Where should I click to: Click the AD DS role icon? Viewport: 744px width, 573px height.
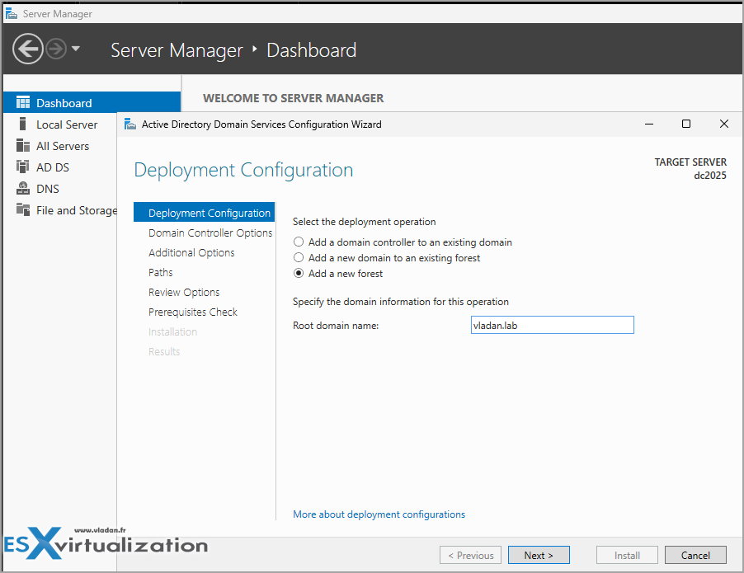(22, 167)
